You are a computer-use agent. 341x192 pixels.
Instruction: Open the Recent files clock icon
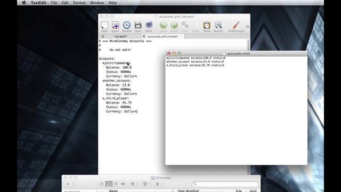[127, 25]
